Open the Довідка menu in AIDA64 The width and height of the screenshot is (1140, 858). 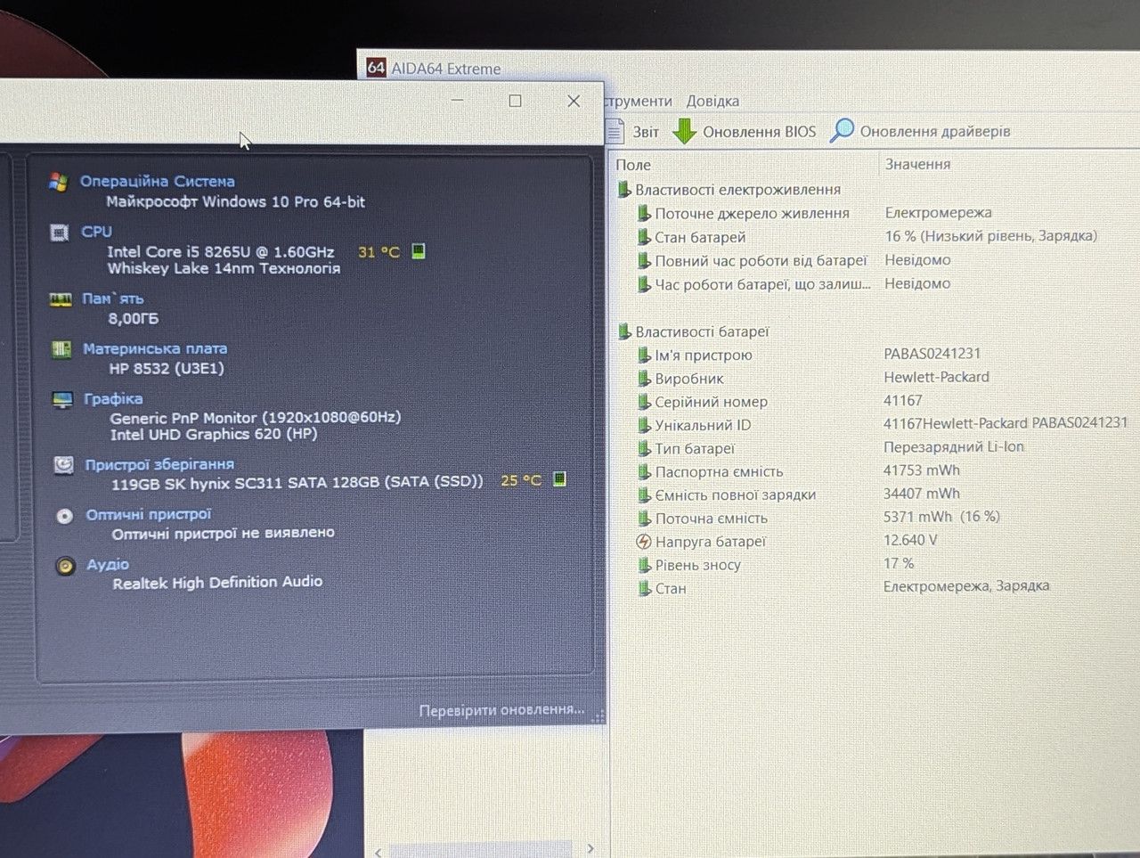coord(712,101)
